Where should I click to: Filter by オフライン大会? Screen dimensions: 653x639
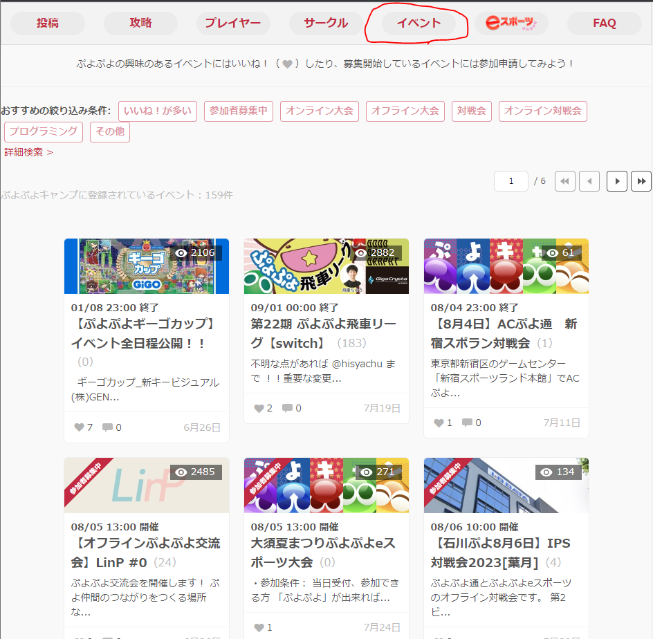click(405, 111)
